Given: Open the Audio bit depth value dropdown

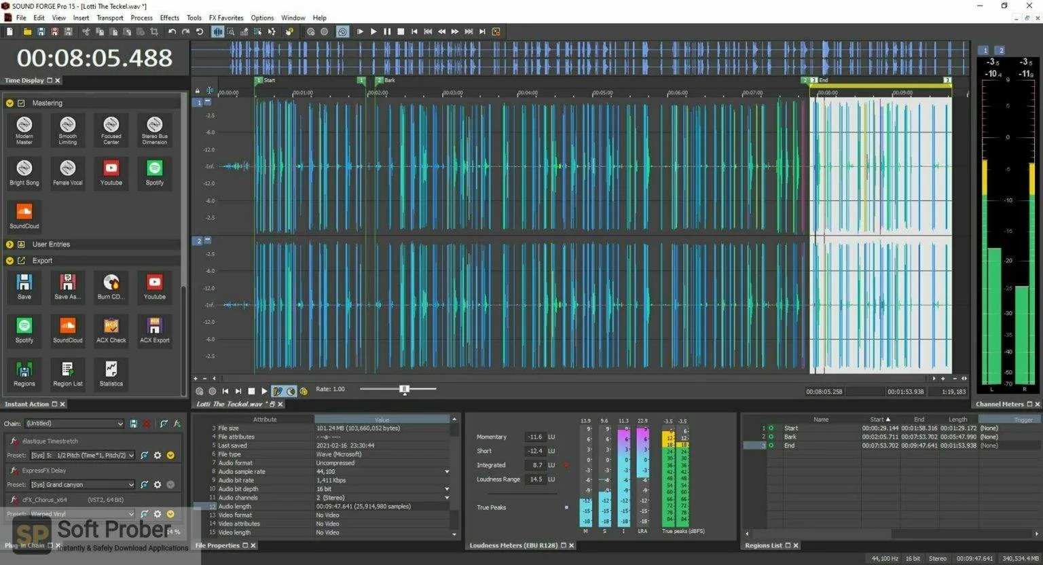Looking at the screenshot, I should tap(447, 489).
